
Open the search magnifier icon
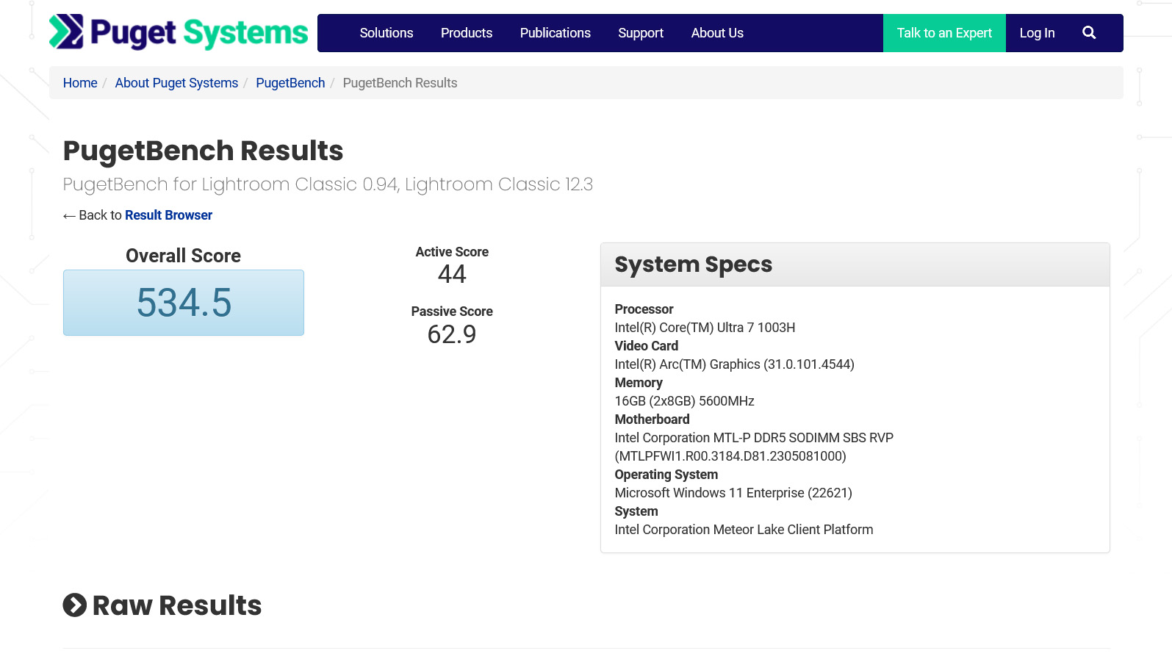coord(1089,32)
